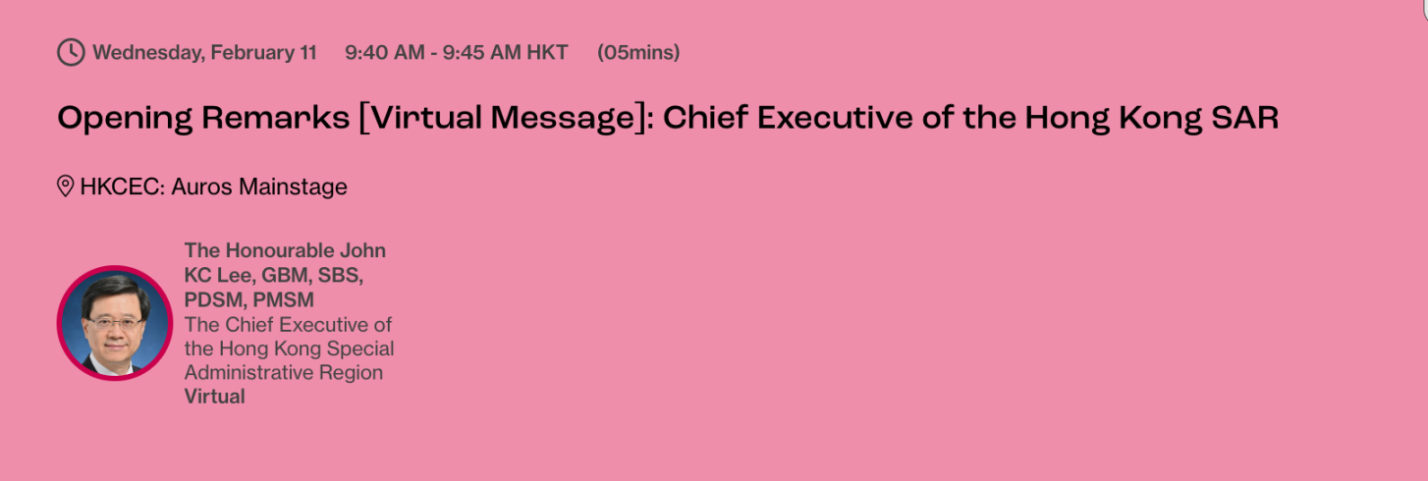The height and width of the screenshot is (481, 1428).
Task: Click the PDSM, PMSM honours line
Action: tap(249, 299)
